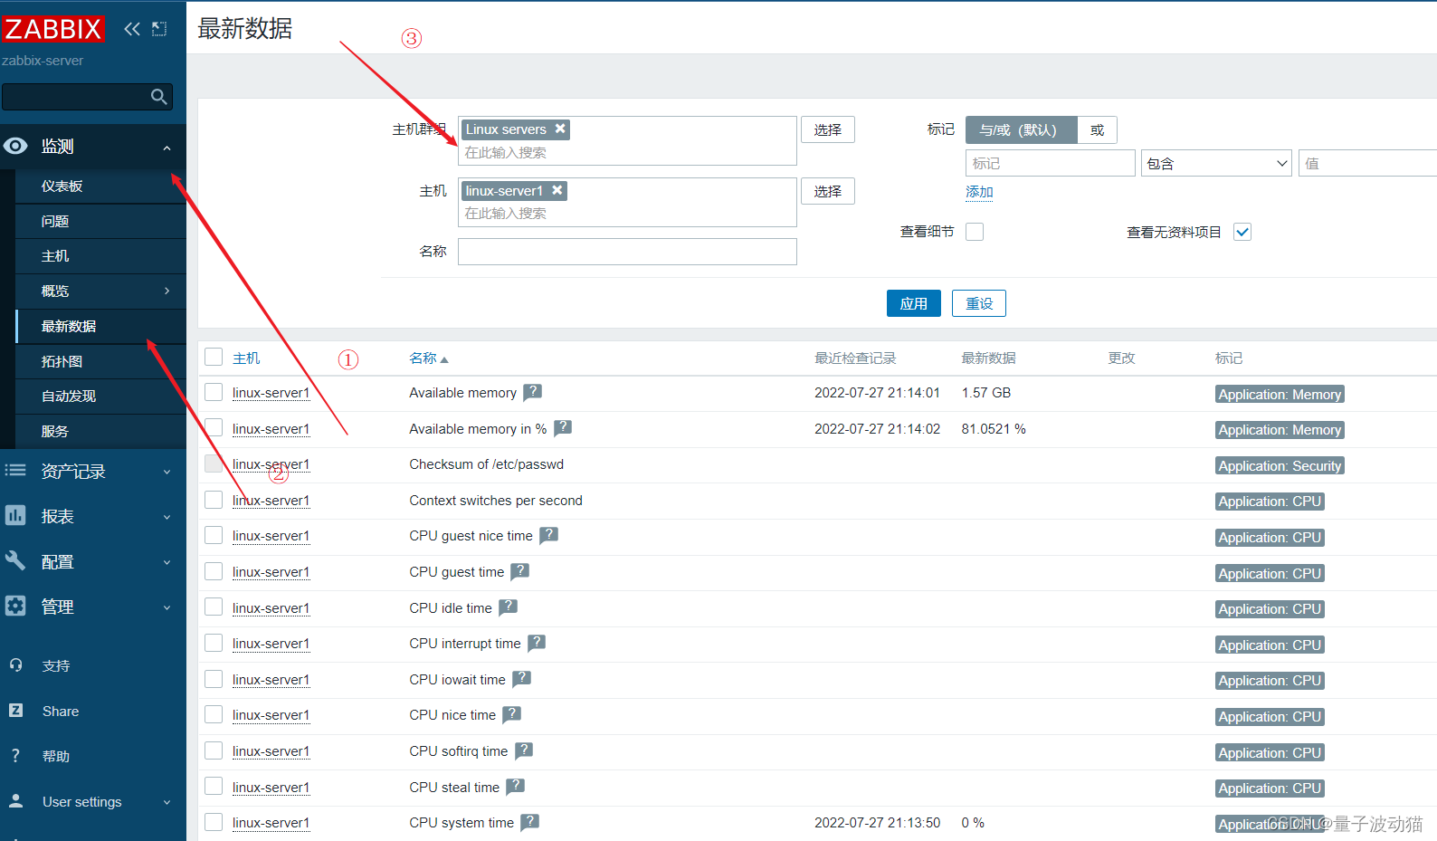Toggle the select-all checkbox in table header
The image size is (1437, 841).
point(214,357)
